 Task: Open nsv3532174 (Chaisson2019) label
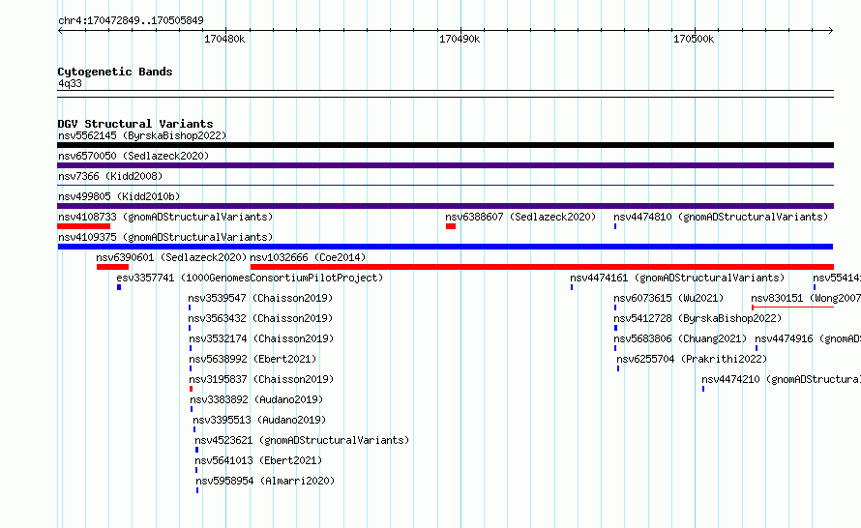pos(261,338)
